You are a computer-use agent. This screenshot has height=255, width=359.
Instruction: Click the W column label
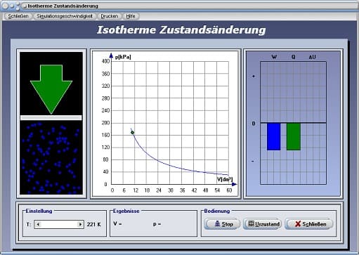(274, 57)
